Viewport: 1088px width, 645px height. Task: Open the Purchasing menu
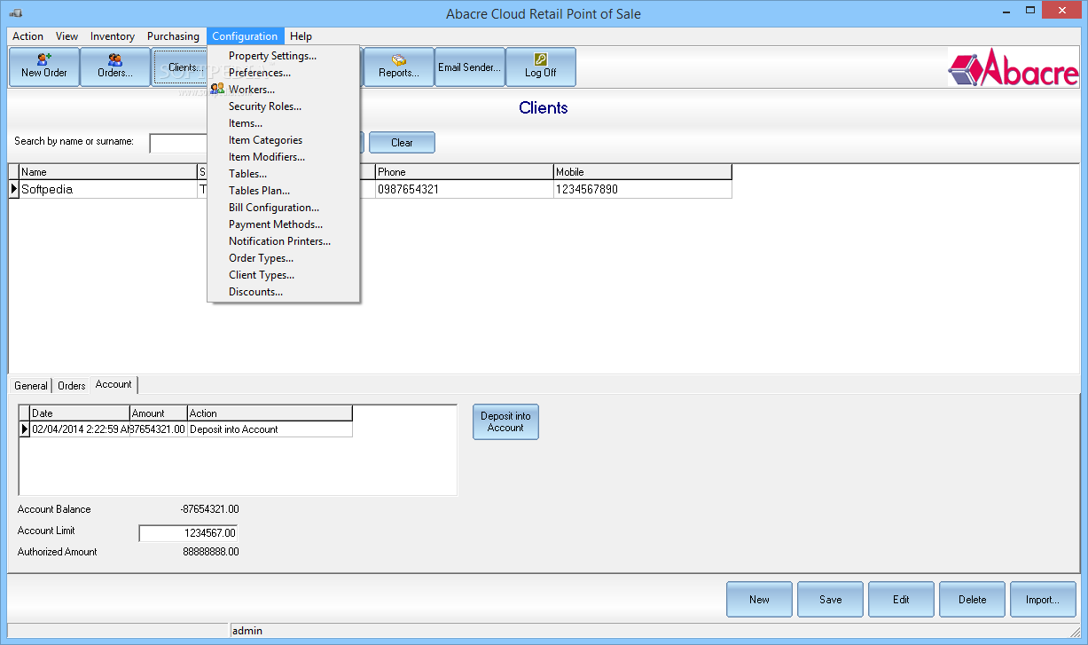173,36
